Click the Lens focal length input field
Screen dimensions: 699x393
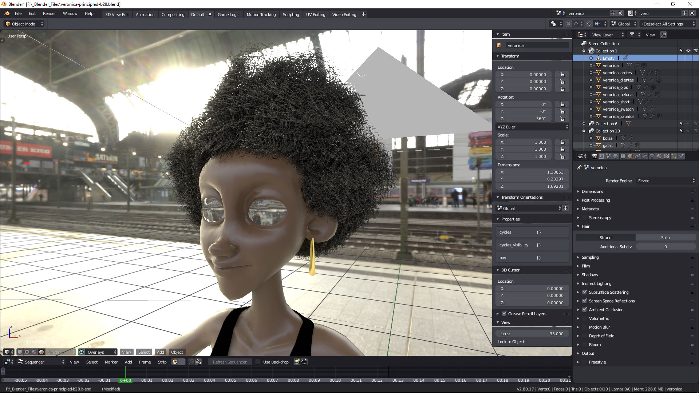[x=532, y=333]
